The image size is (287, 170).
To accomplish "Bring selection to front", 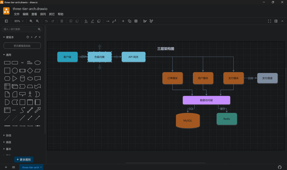I will [x=71, y=21].
